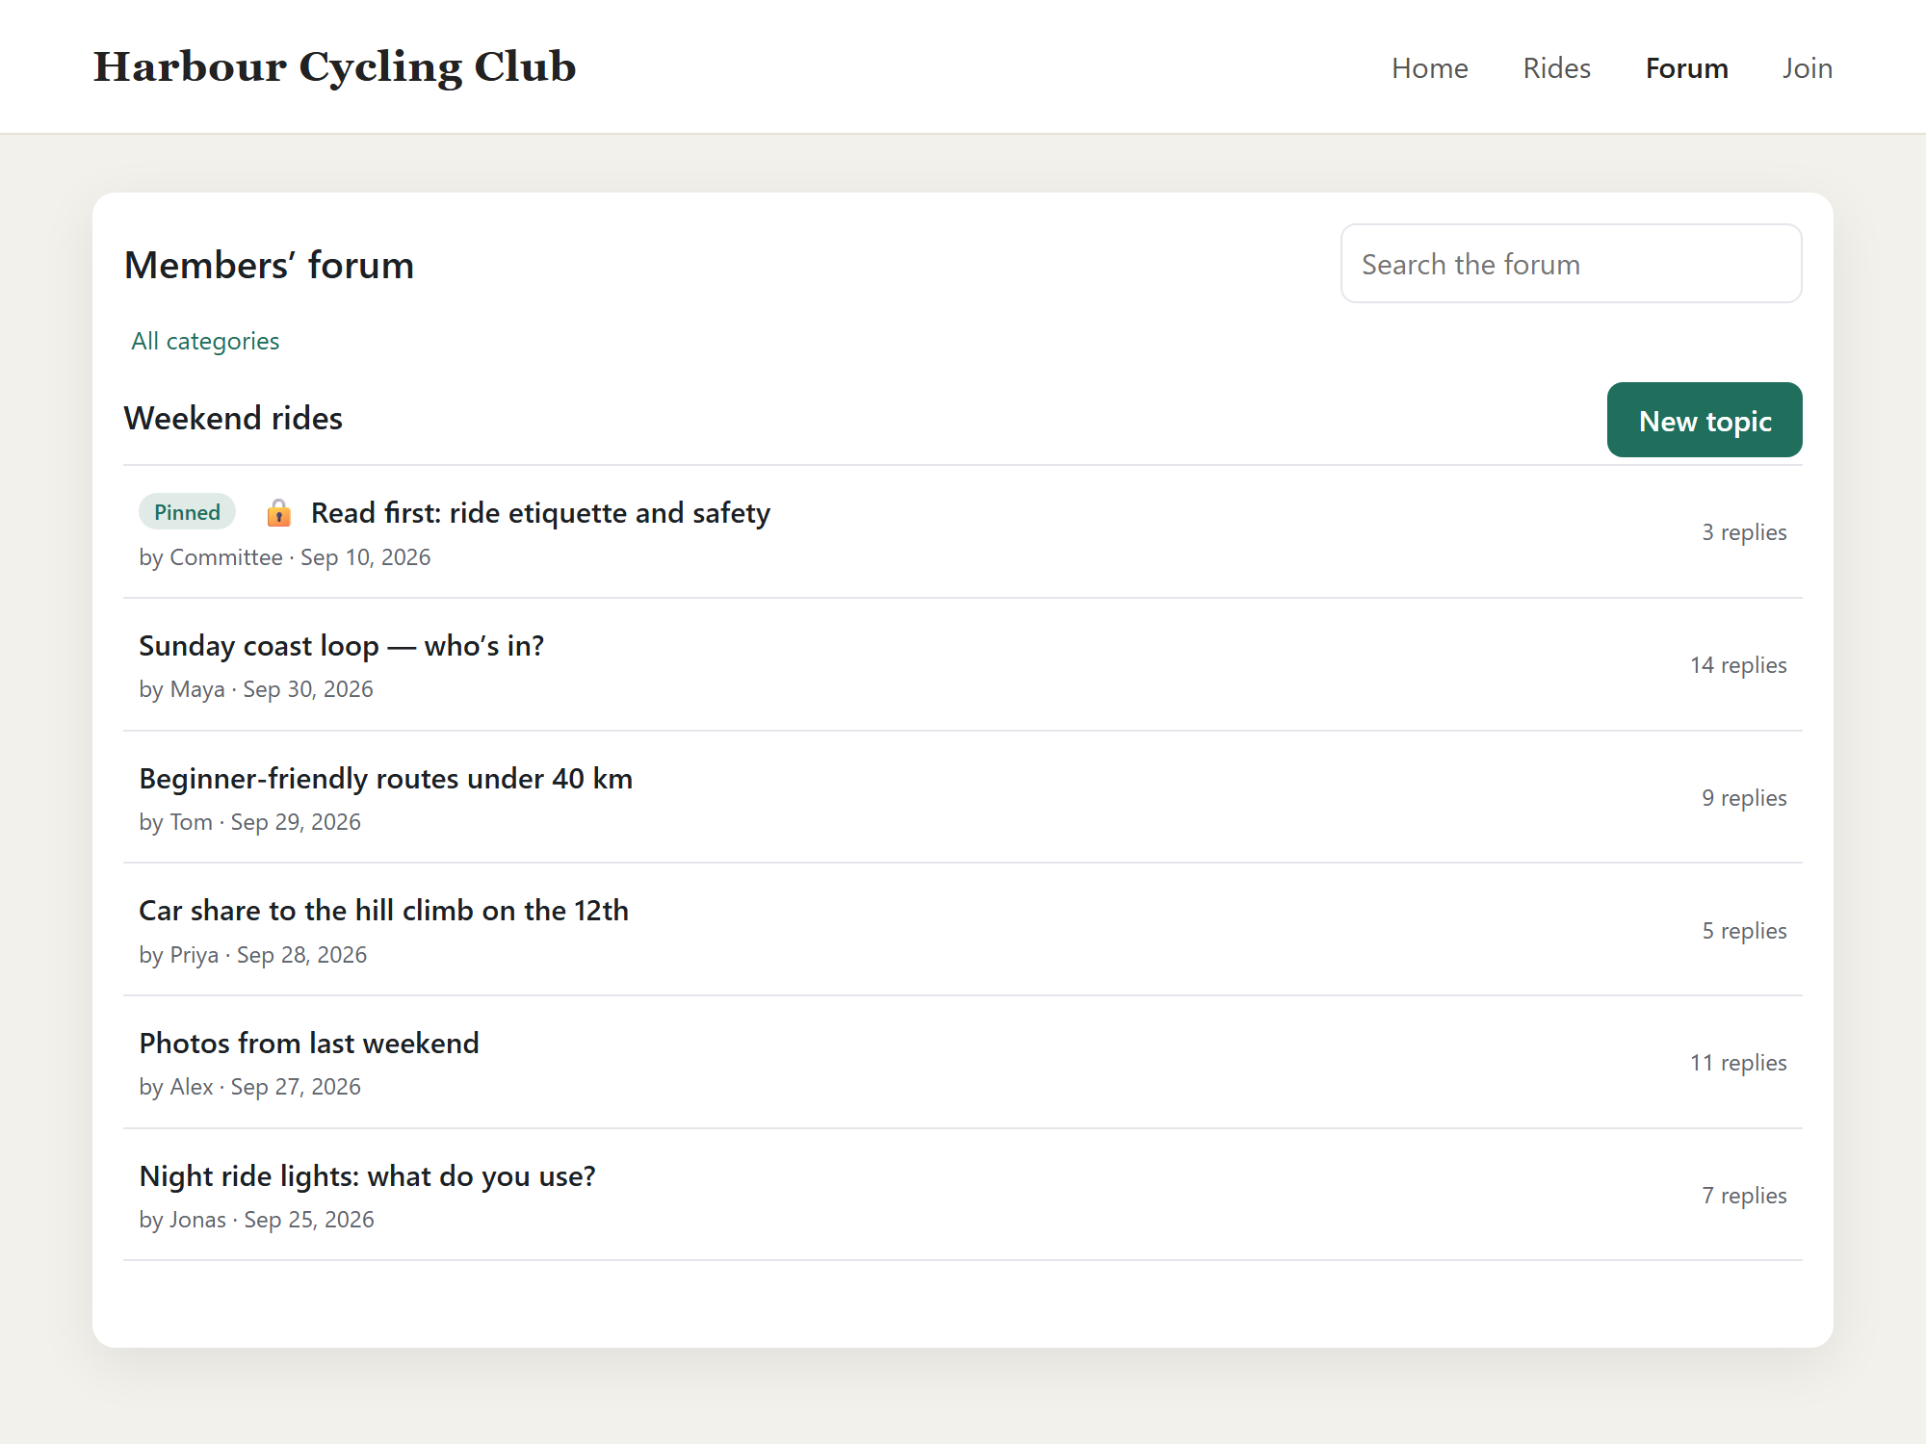This screenshot has height=1444, width=1926.
Task: Click byline 'by Committee · Sep 10, 2026'
Action: coord(285,557)
